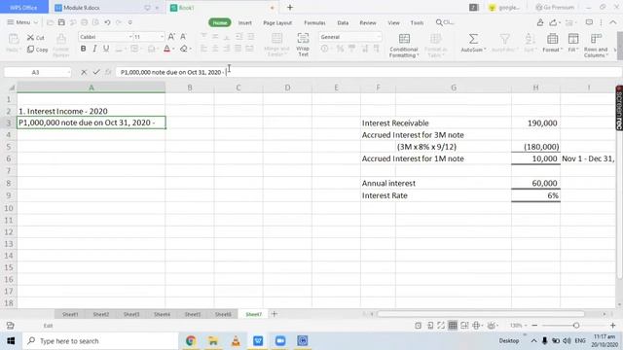Expand the fill color eraser dropdown arrow
The height and width of the screenshot is (350, 623).
(x=191, y=49)
